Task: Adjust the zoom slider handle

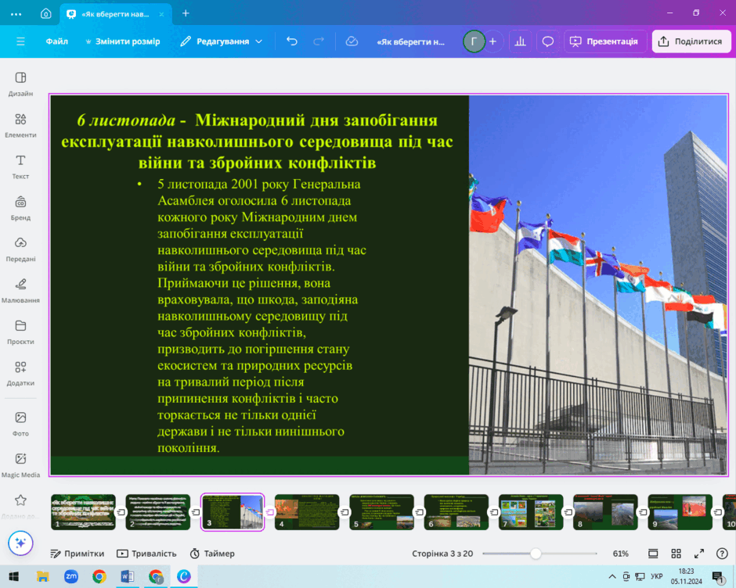Action: [536, 554]
